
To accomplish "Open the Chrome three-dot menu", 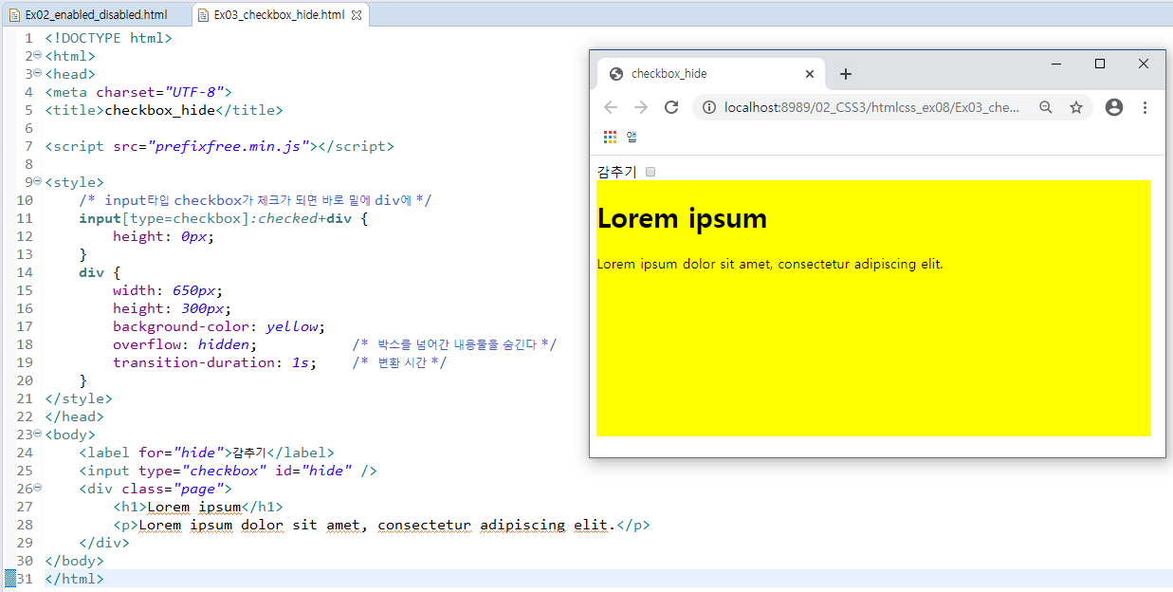I will pyautogui.click(x=1145, y=107).
